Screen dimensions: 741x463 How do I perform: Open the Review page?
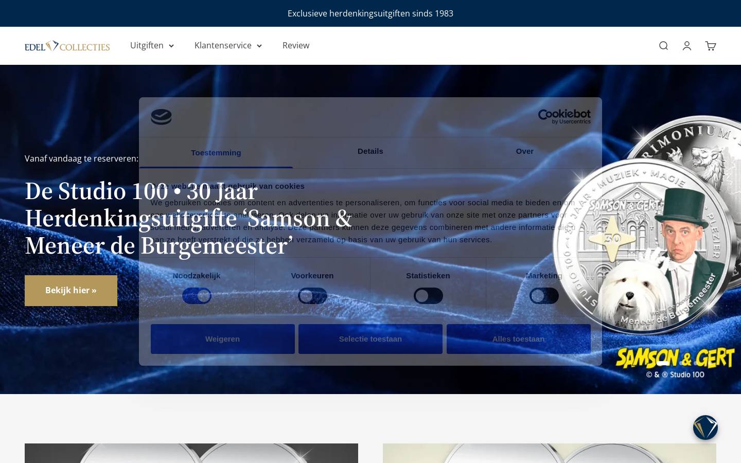click(296, 45)
